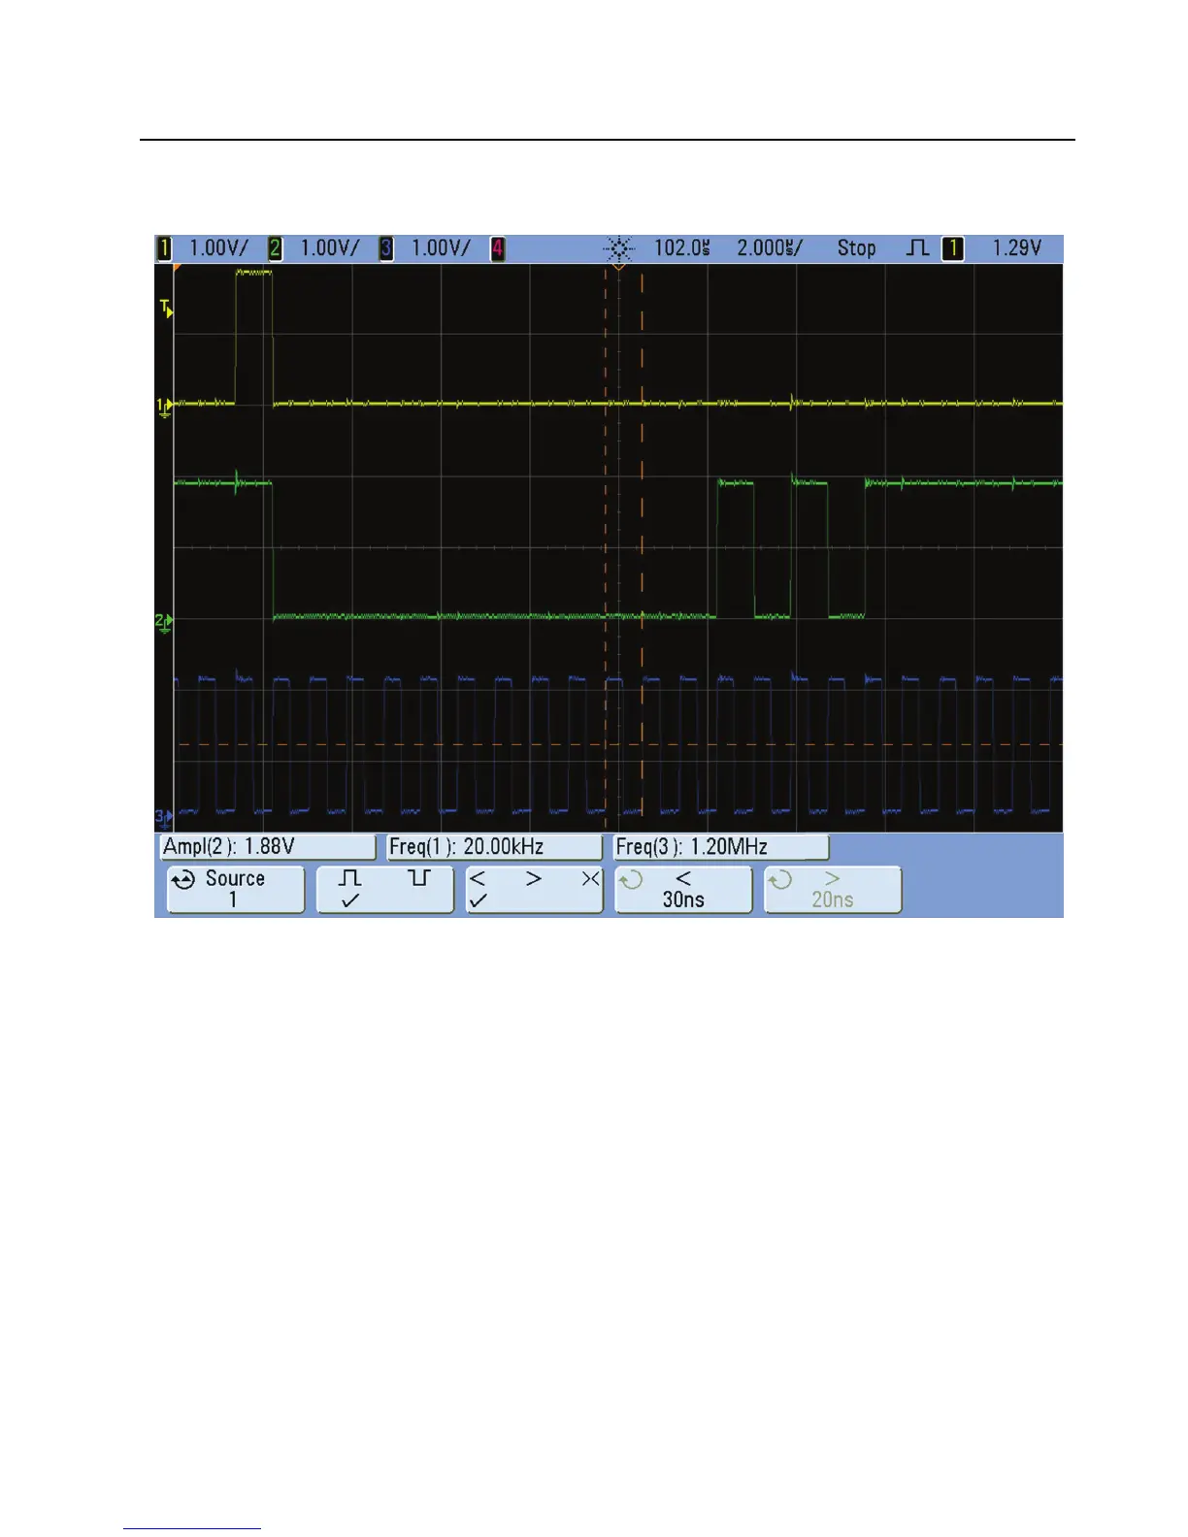Click the less-than 30ns softkey
This screenshot has height=1537, width=1188.
683,889
